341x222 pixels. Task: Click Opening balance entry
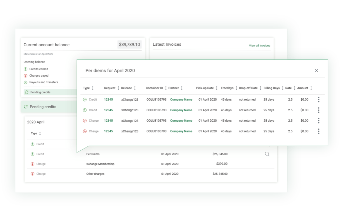click(34, 62)
